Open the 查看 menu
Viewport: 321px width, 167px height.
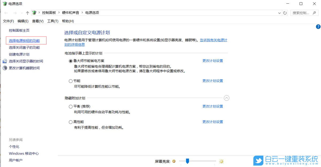38,21
